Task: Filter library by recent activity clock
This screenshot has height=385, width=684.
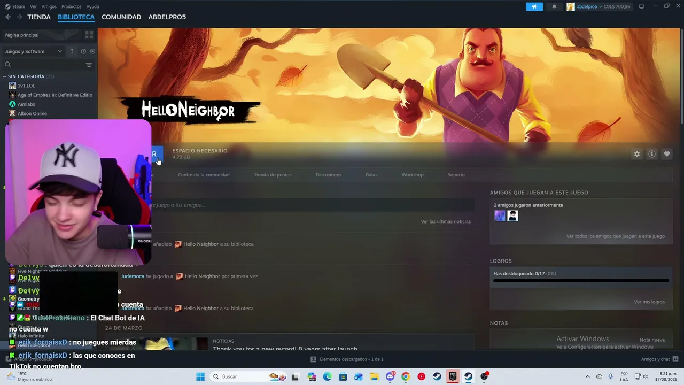Action: click(x=83, y=51)
